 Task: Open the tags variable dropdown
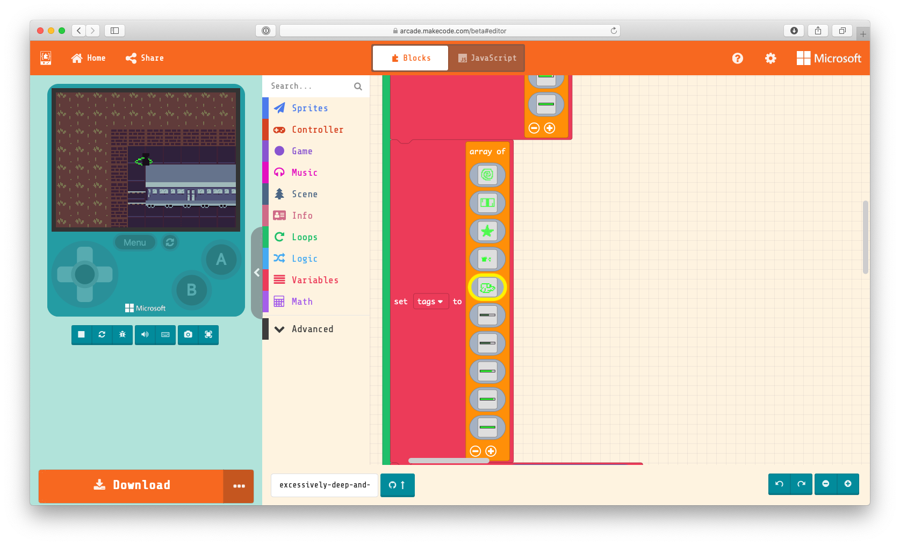click(430, 302)
